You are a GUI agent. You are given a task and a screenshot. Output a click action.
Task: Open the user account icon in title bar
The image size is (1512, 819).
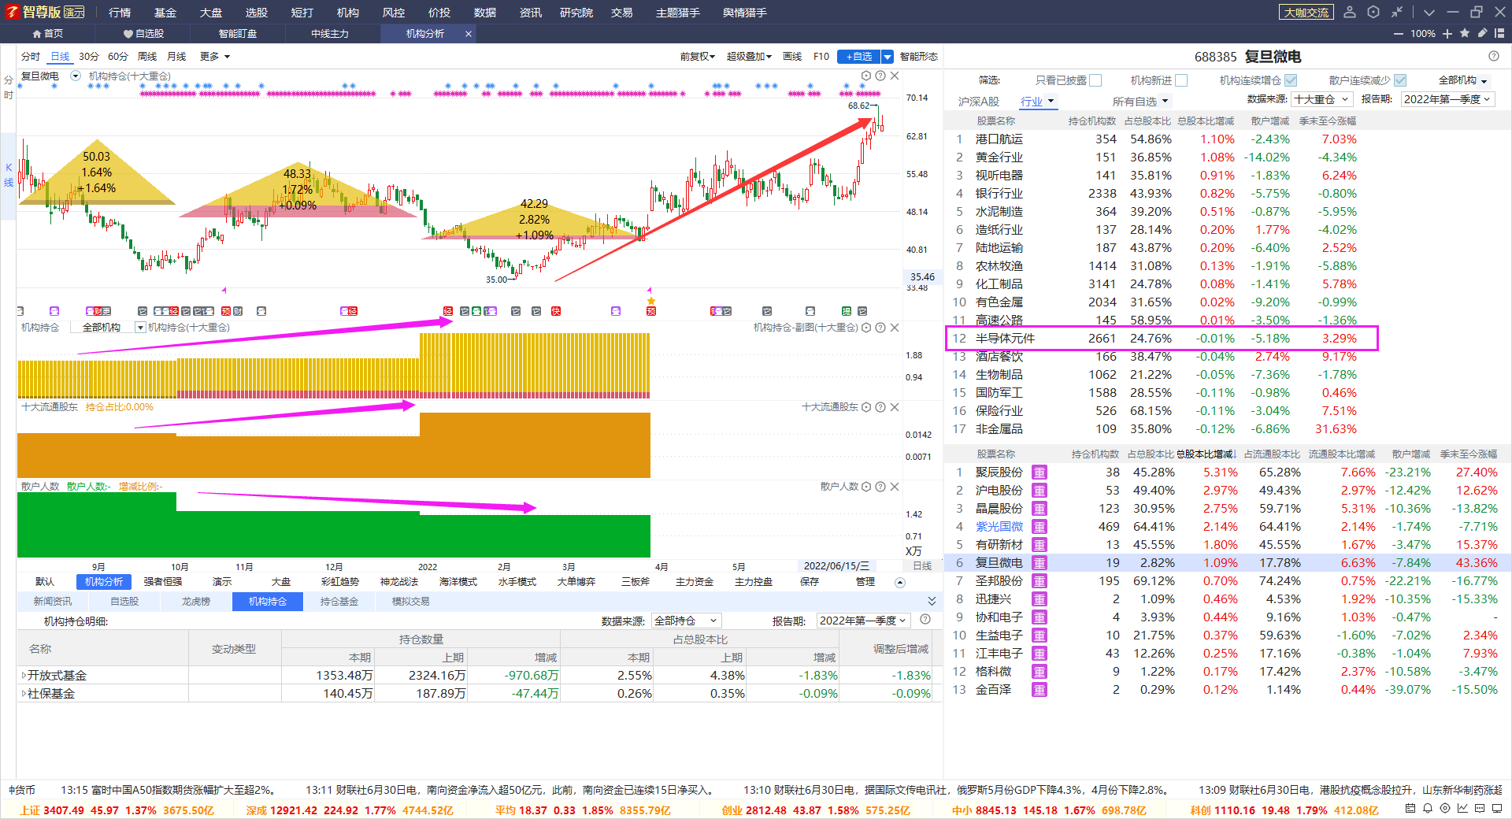[1350, 12]
